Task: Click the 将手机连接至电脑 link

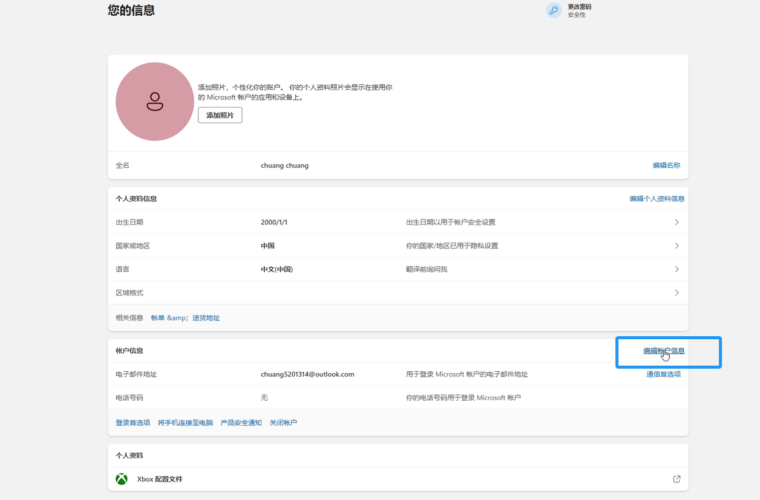Action: (185, 423)
